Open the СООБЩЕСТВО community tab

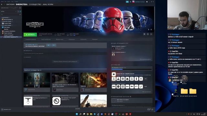tap(35, 5)
